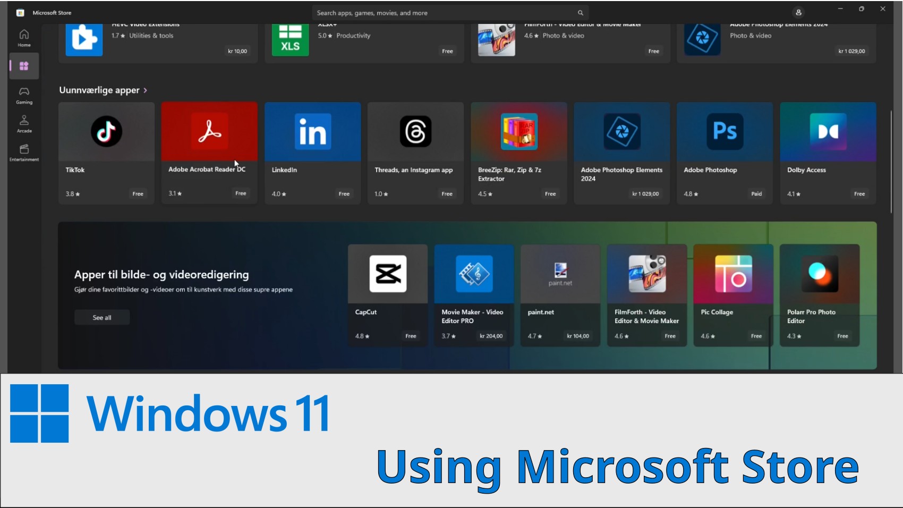Open the user account profile icon

tap(798, 13)
